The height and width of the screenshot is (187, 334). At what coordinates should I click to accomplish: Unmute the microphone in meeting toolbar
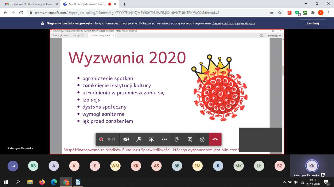click(139, 139)
